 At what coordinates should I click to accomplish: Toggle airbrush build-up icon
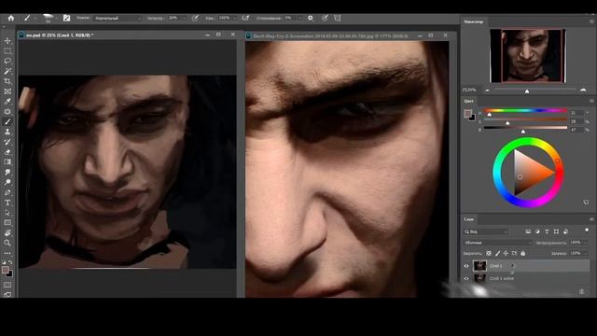(x=245, y=18)
